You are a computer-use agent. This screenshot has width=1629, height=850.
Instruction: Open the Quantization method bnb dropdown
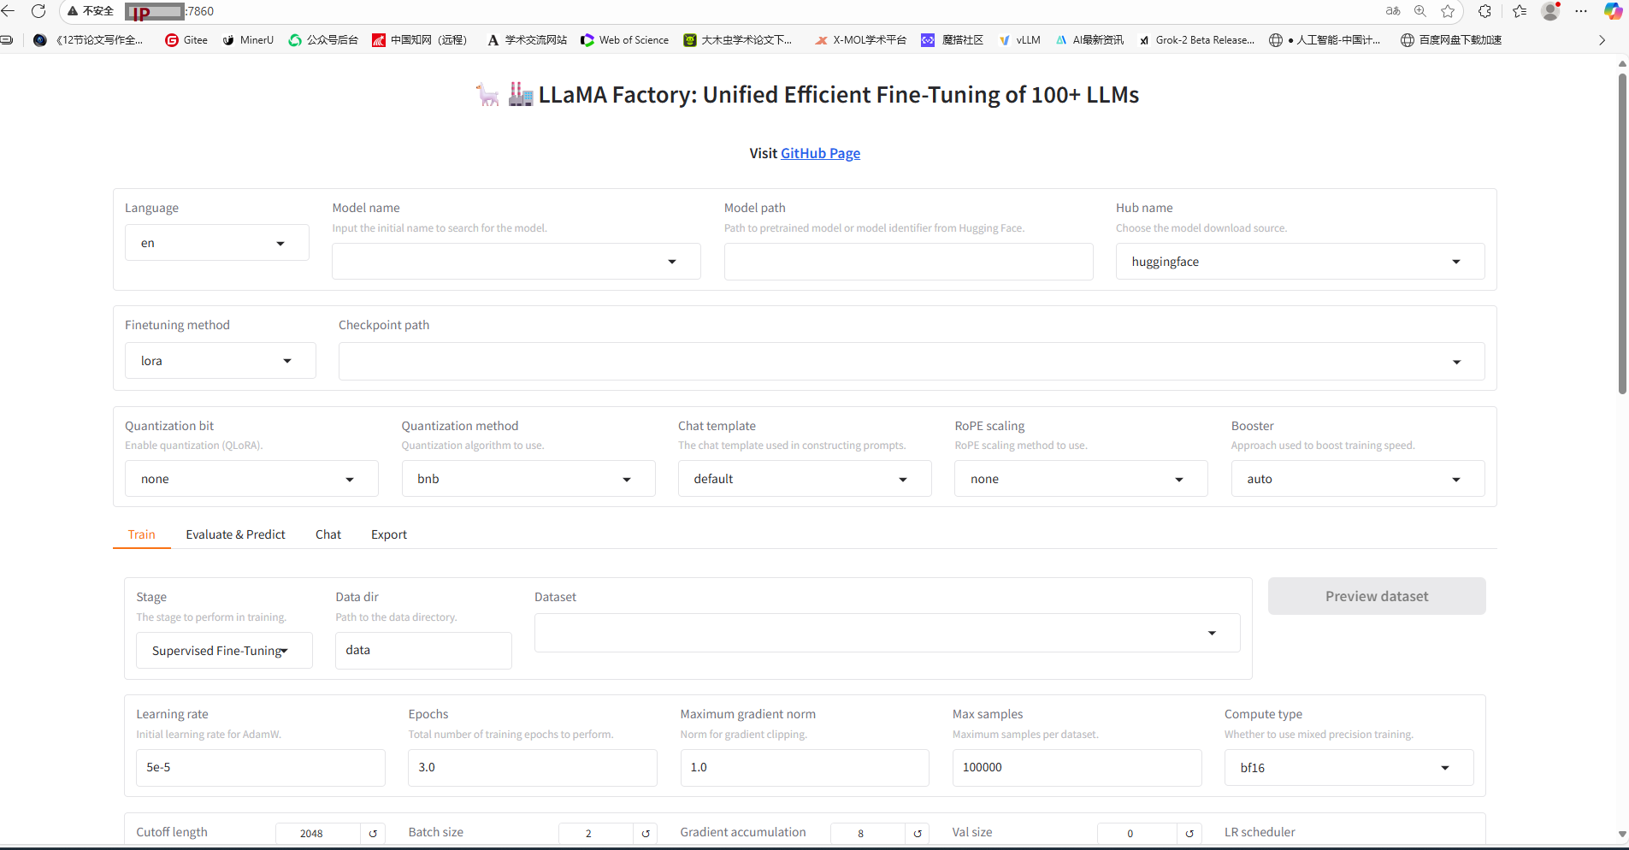pyautogui.click(x=528, y=479)
